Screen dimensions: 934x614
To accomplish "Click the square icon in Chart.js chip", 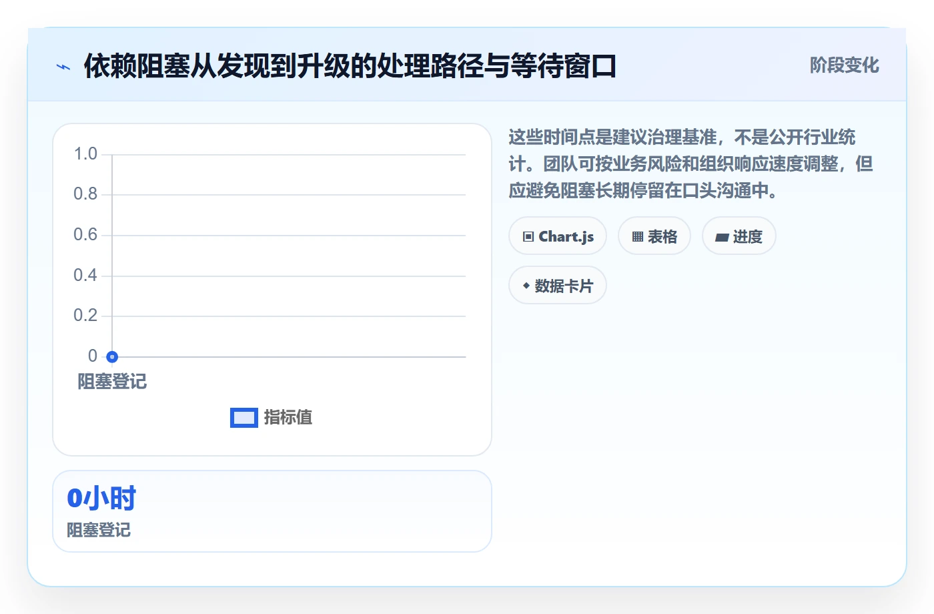I will 528,237.
